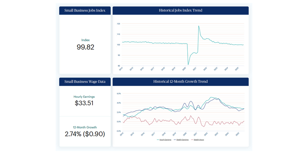Viewport: 308px width, 154px height.
Task: Click the 2020 low point on jobs index chart
Action: 188,64
